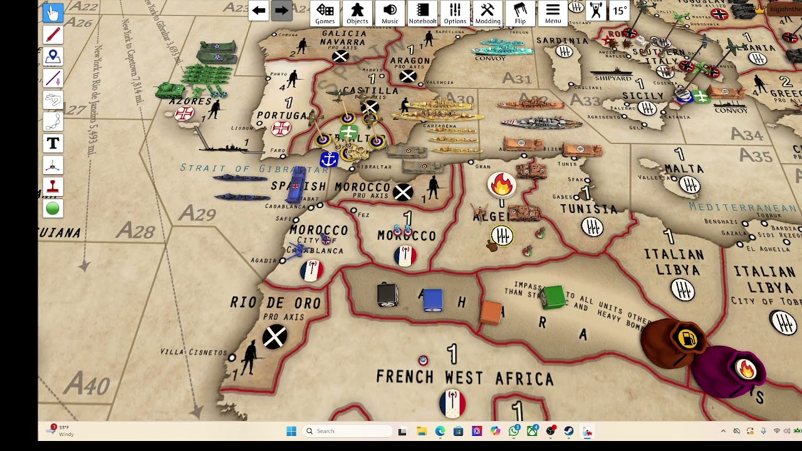Click the Aragon X marker
The height and width of the screenshot is (451, 802).
(408, 76)
